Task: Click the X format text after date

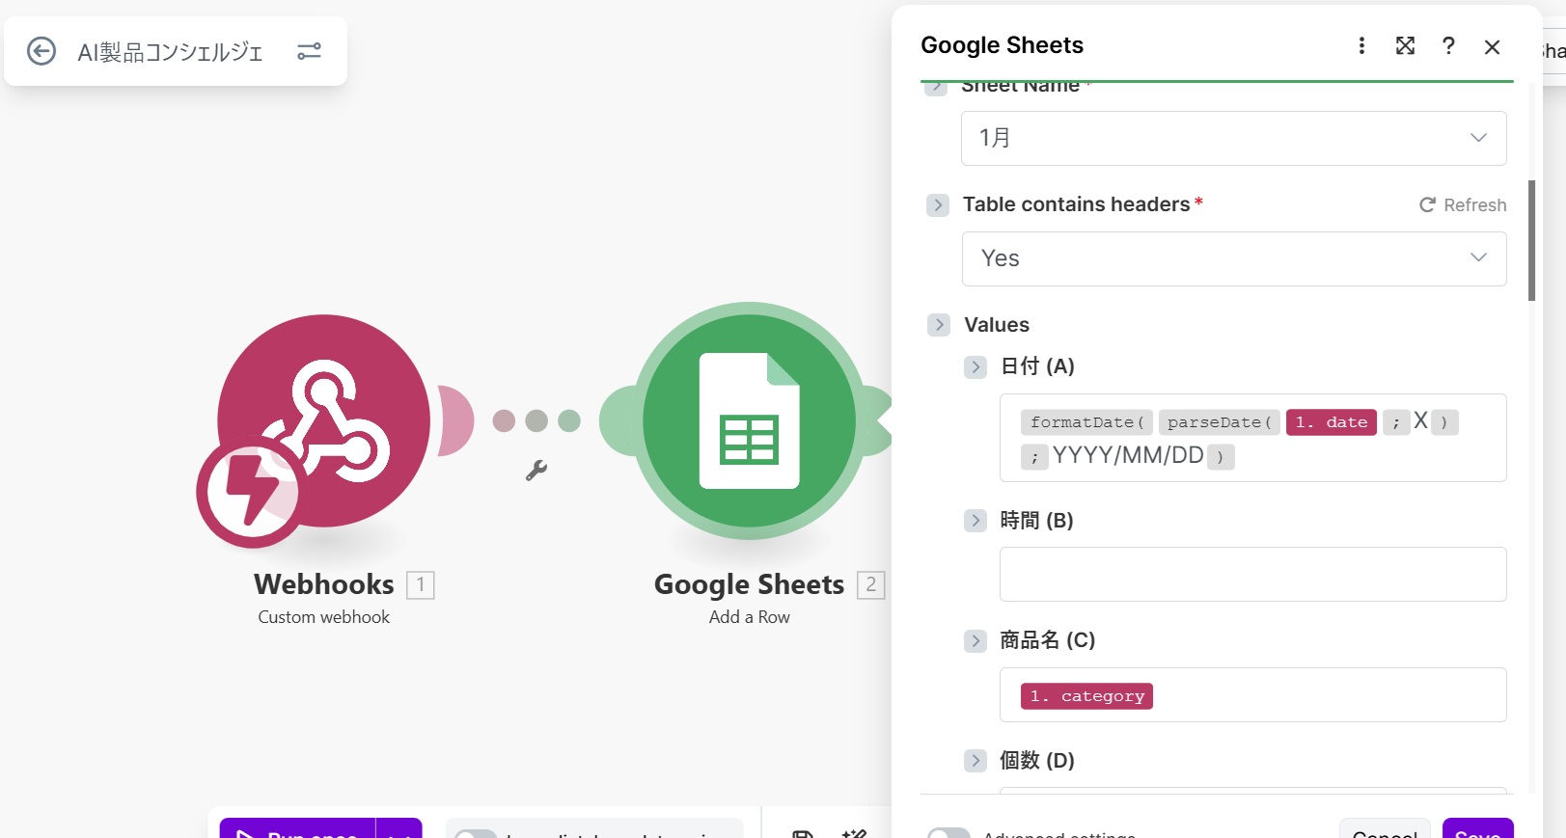Action: pos(1420,420)
